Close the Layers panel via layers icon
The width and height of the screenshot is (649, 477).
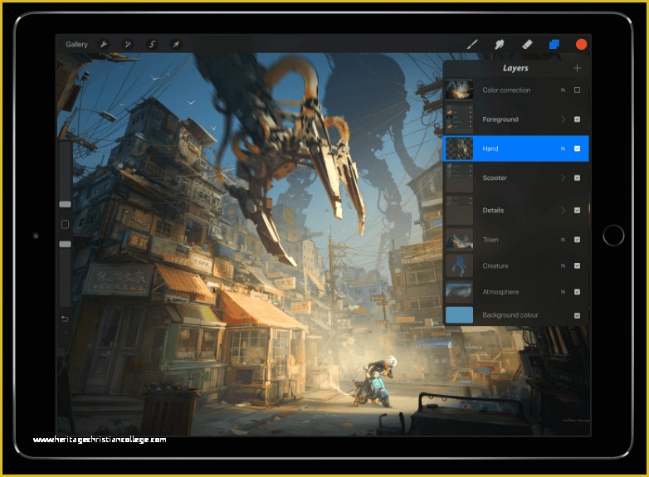(x=554, y=44)
